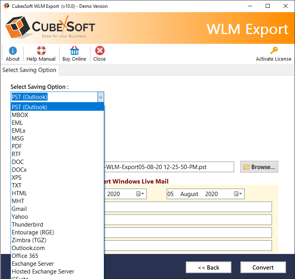This screenshot has height=279, width=295.
Task: Choose Thunderbird from the list
Action: pyautogui.click(x=27, y=225)
